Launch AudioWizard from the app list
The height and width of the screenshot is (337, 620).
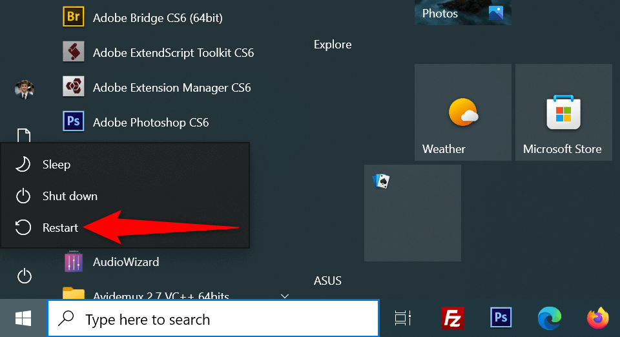click(125, 262)
